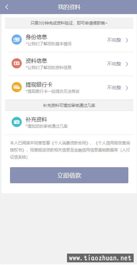
Task: Expand the 身份信息 row chevron
Action: point(127,40)
